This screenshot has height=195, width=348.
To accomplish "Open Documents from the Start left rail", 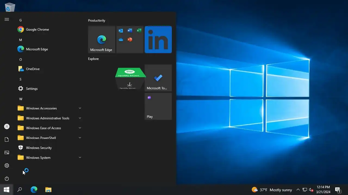I will pyautogui.click(x=7, y=139).
